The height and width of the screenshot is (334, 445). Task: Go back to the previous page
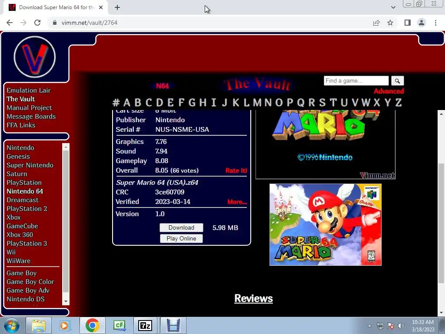point(10,23)
